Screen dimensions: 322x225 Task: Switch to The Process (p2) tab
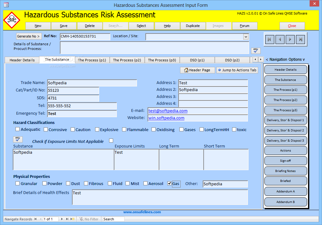tap(127, 60)
